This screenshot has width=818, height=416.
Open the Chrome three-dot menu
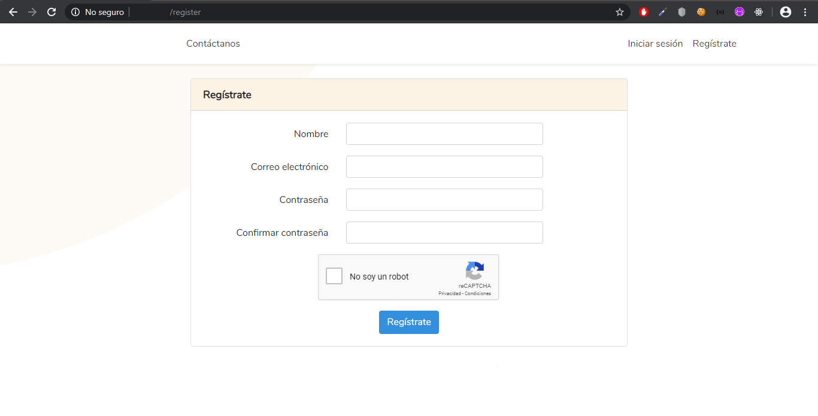(x=805, y=12)
